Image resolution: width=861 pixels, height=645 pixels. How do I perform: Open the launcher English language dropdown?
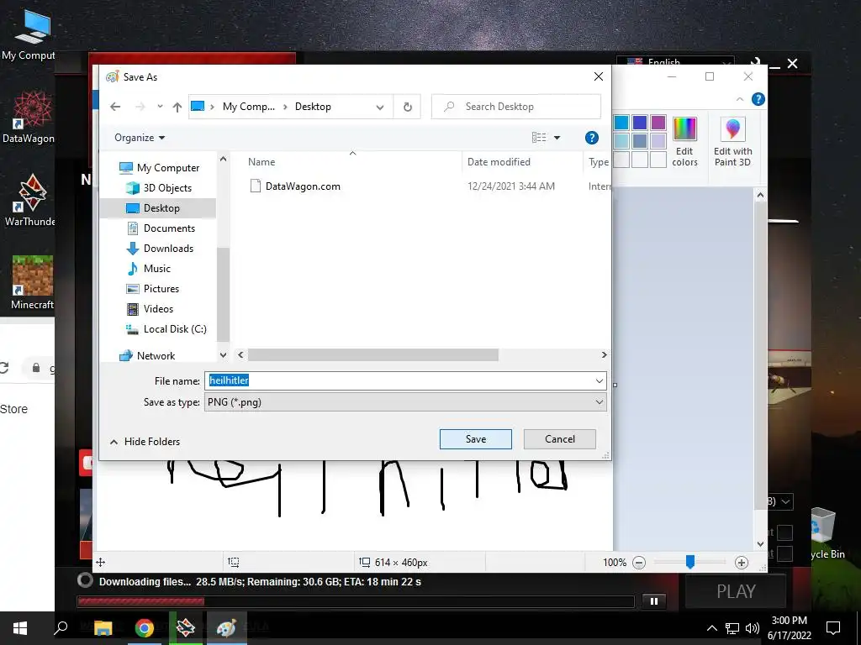pyautogui.click(x=675, y=62)
